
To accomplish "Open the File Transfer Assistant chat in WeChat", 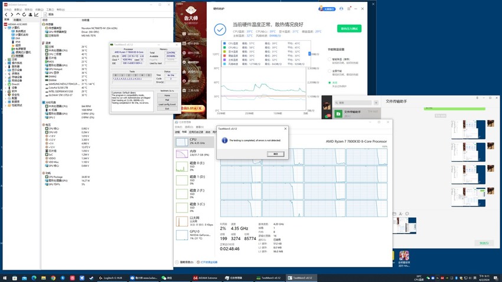I will pyautogui.click(x=357, y=113).
